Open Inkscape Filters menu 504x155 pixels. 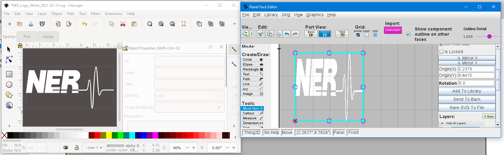[x=95, y=14]
